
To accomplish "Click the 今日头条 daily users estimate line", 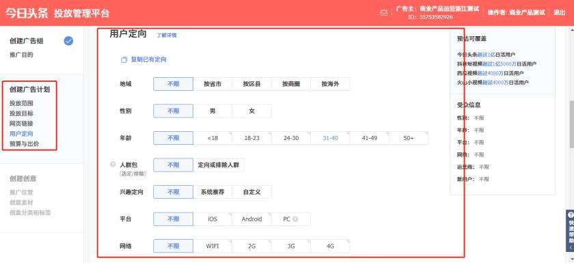I will tap(486, 55).
